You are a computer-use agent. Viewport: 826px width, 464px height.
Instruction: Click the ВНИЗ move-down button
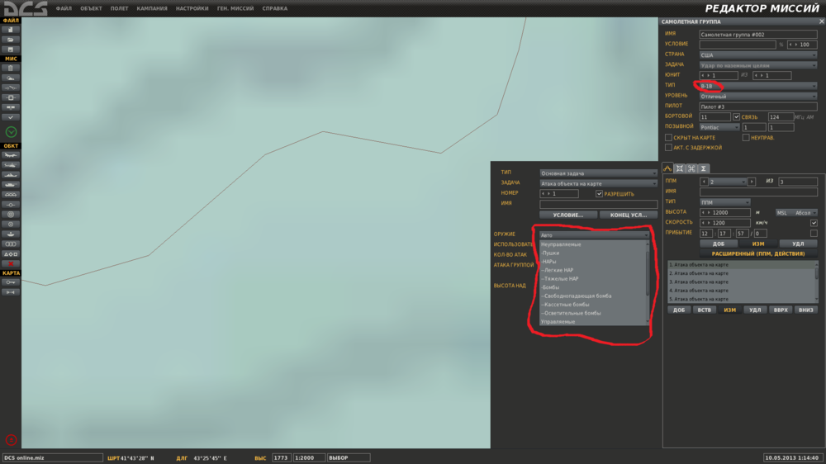coord(806,310)
